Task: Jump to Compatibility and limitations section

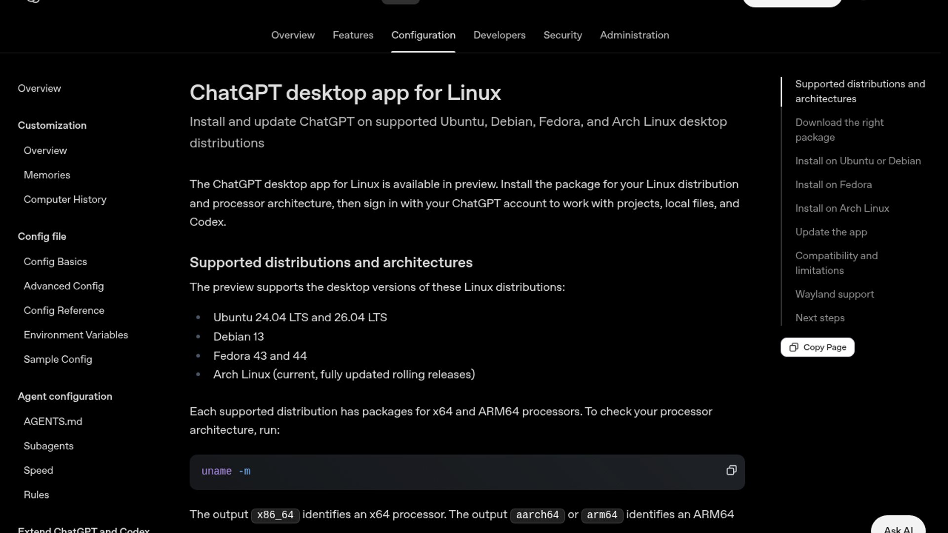Action: coord(836,263)
